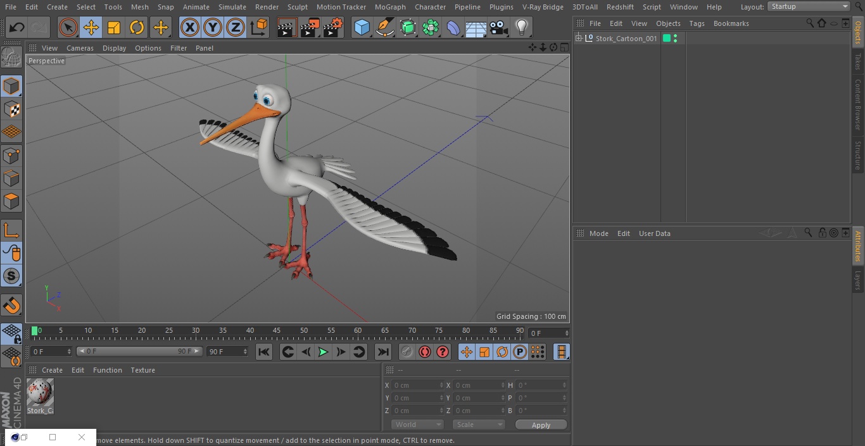865x446 pixels.
Task: Switch to Polygons mode
Action: (11, 201)
